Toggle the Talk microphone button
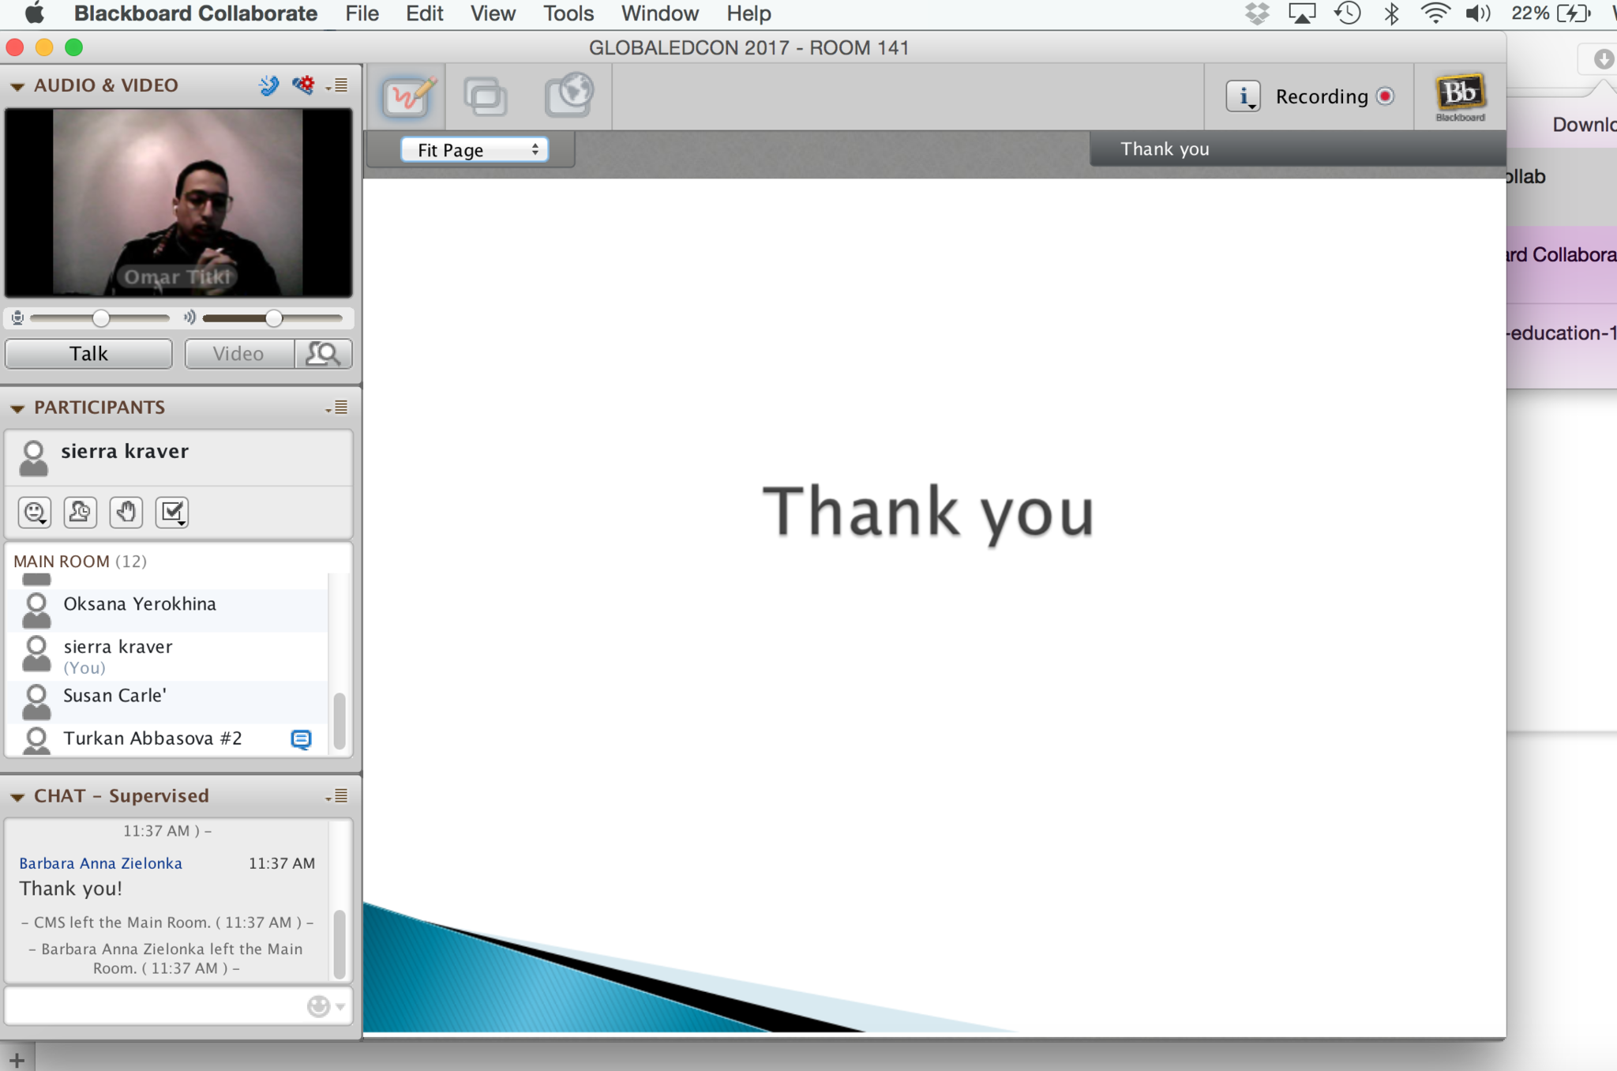1617x1071 pixels. (88, 354)
